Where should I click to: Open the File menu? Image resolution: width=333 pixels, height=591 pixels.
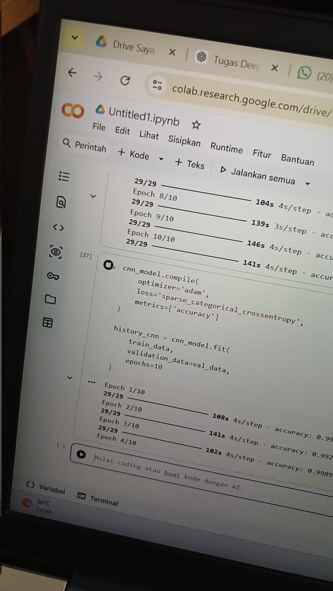pos(99,127)
